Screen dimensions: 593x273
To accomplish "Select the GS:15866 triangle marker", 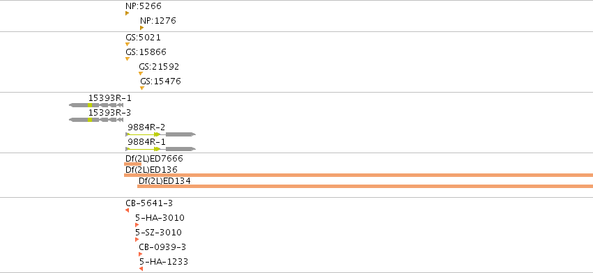I will click(128, 59).
